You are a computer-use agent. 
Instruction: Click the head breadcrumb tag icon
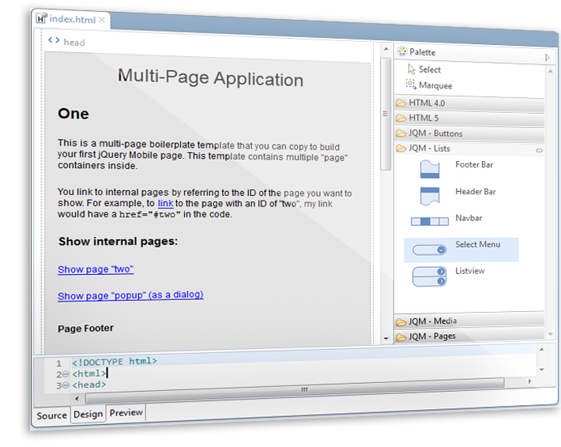point(54,41)
